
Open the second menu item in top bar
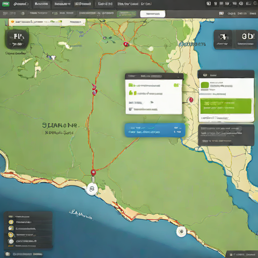[x=41, y=4]
